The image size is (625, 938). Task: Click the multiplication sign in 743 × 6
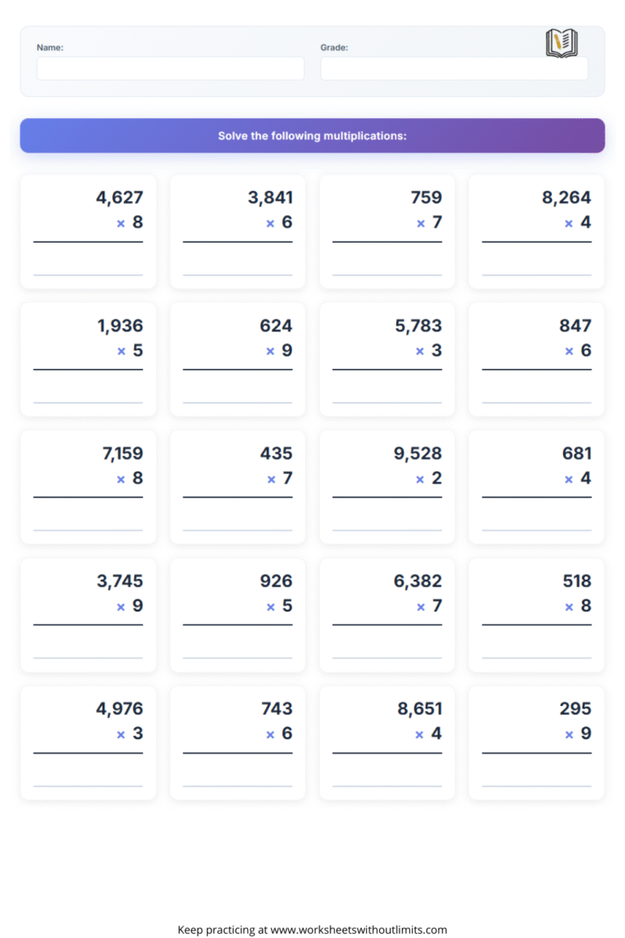pos(270,735)
